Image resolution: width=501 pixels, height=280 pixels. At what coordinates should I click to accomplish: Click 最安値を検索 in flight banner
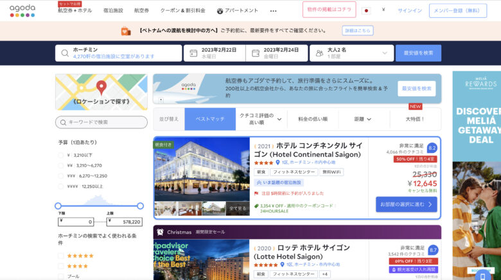pyautogui.click(x=417, y=89)
